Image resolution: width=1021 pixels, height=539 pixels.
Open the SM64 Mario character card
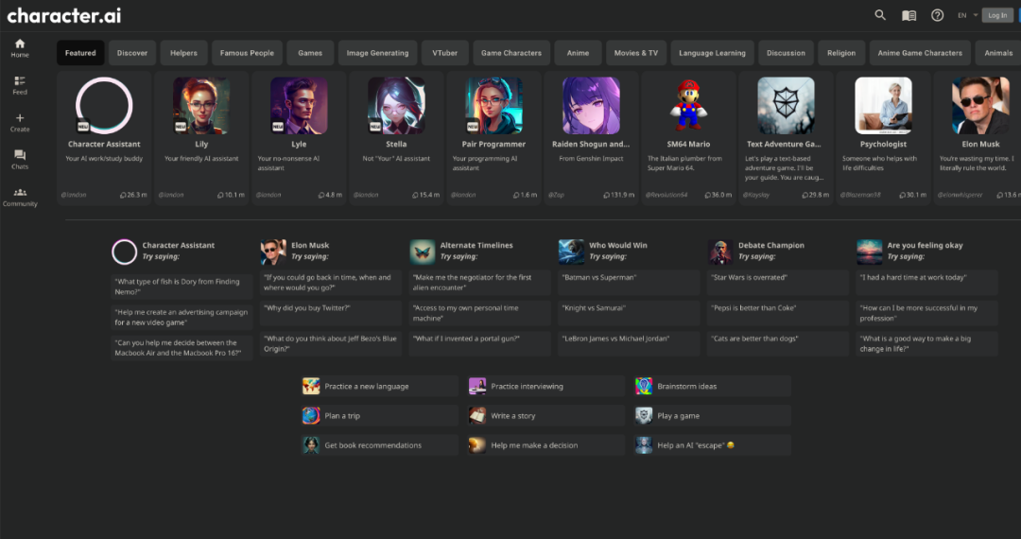[688, 138]
